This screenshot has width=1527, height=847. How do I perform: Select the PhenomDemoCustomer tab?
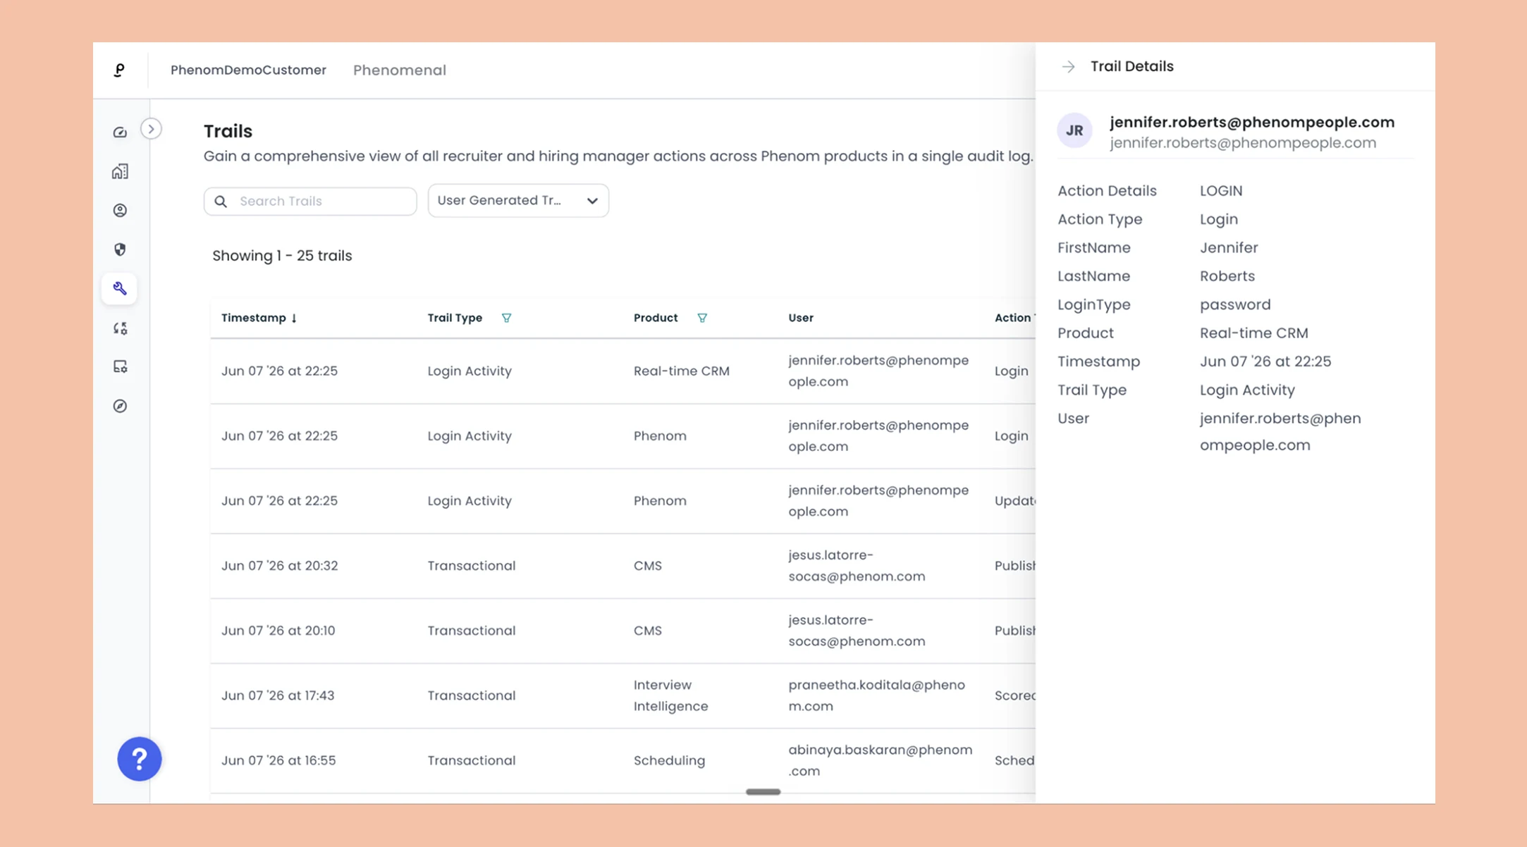[x=248, y=70]
